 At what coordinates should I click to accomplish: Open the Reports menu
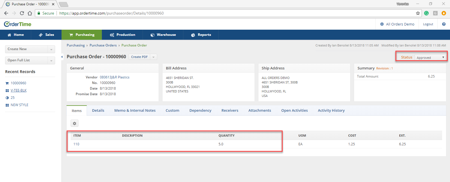coord(201,35)
